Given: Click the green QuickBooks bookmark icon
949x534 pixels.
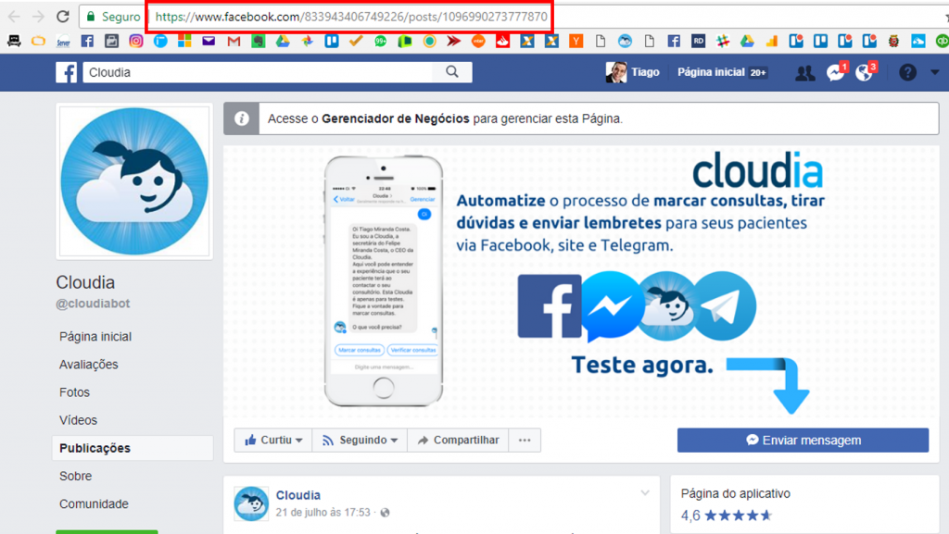Looking at the screenshot, I should (x=942, y=41).
